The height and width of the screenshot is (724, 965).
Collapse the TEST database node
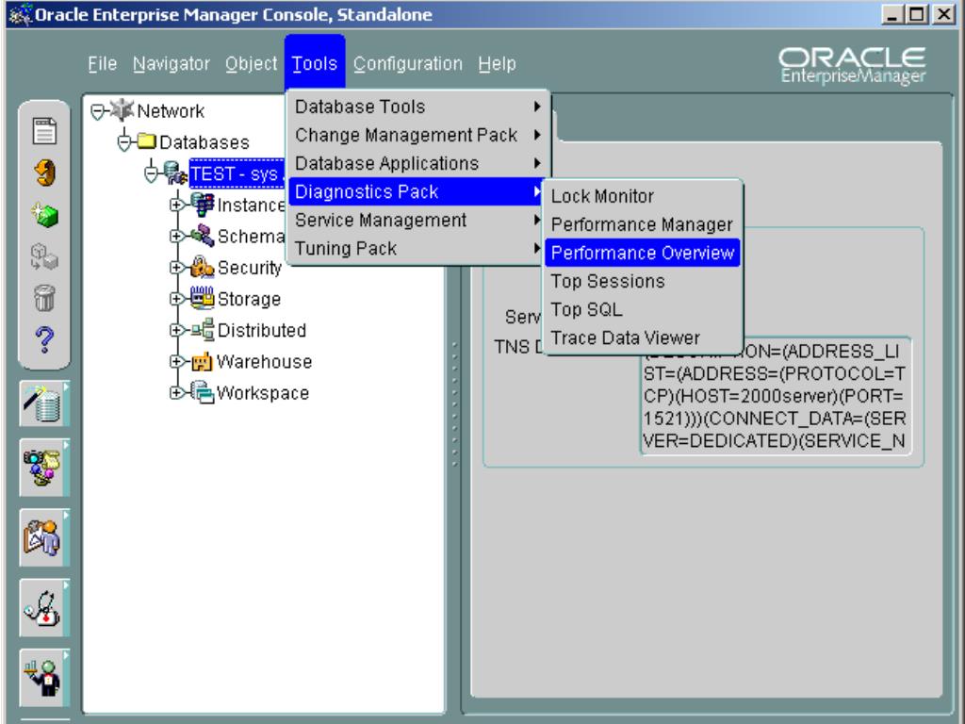click(152, 174)
